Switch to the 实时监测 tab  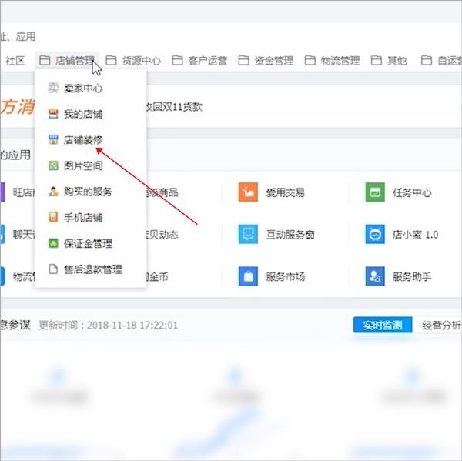(383, 325)
